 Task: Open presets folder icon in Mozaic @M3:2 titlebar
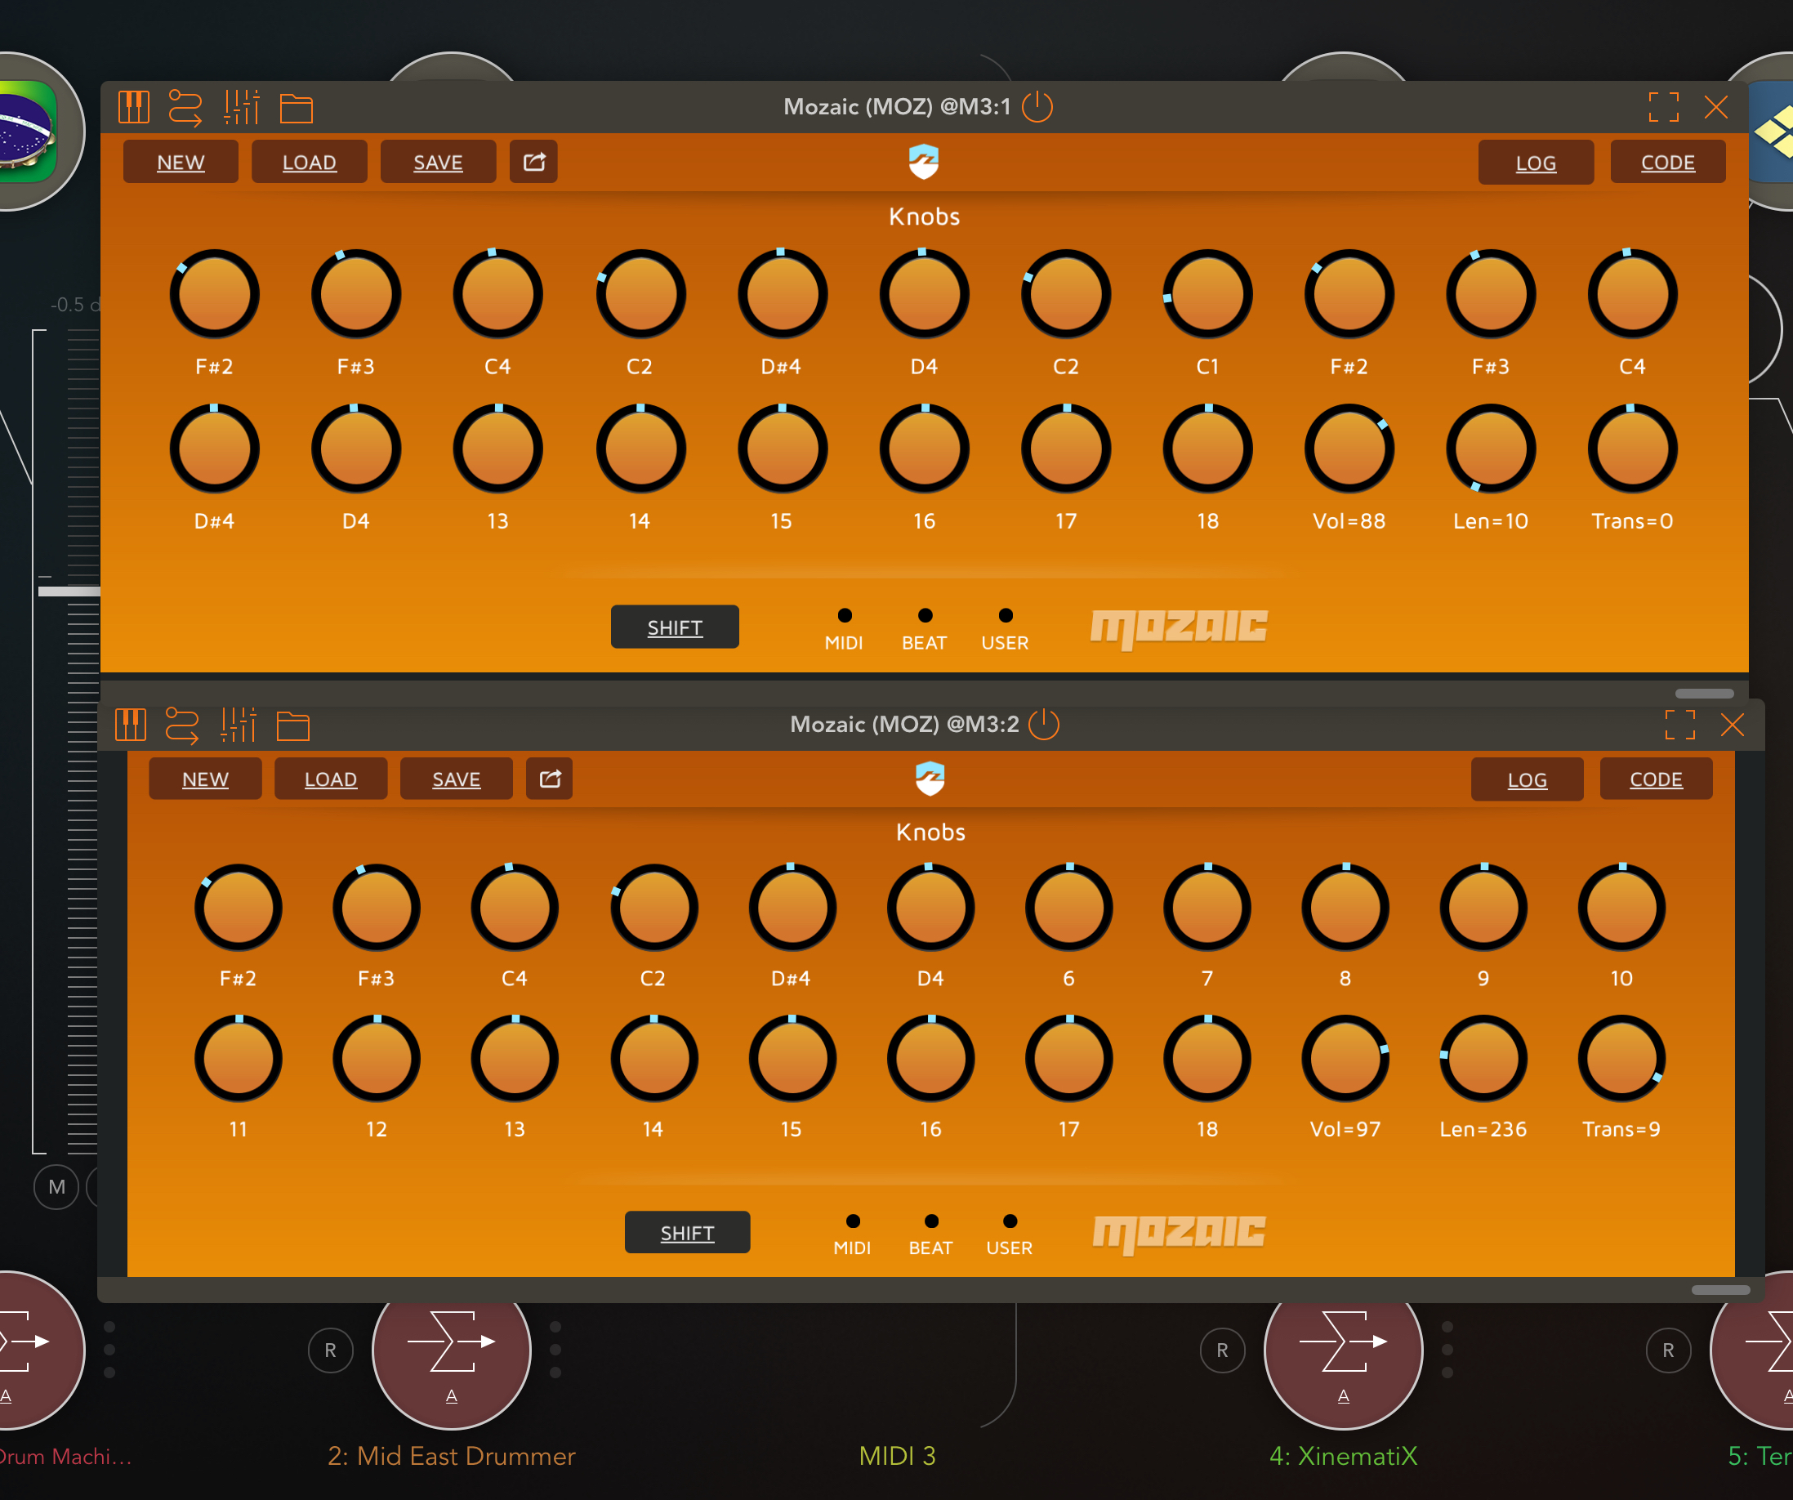point(293,725)
